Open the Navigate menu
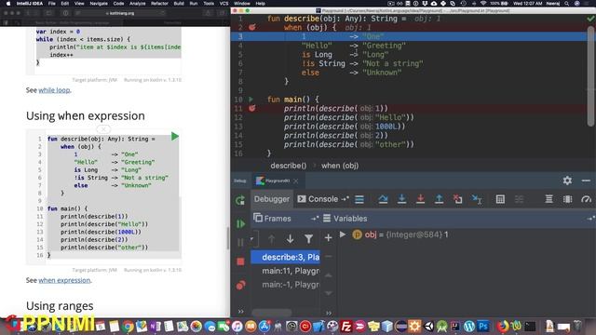 point(99,4)
